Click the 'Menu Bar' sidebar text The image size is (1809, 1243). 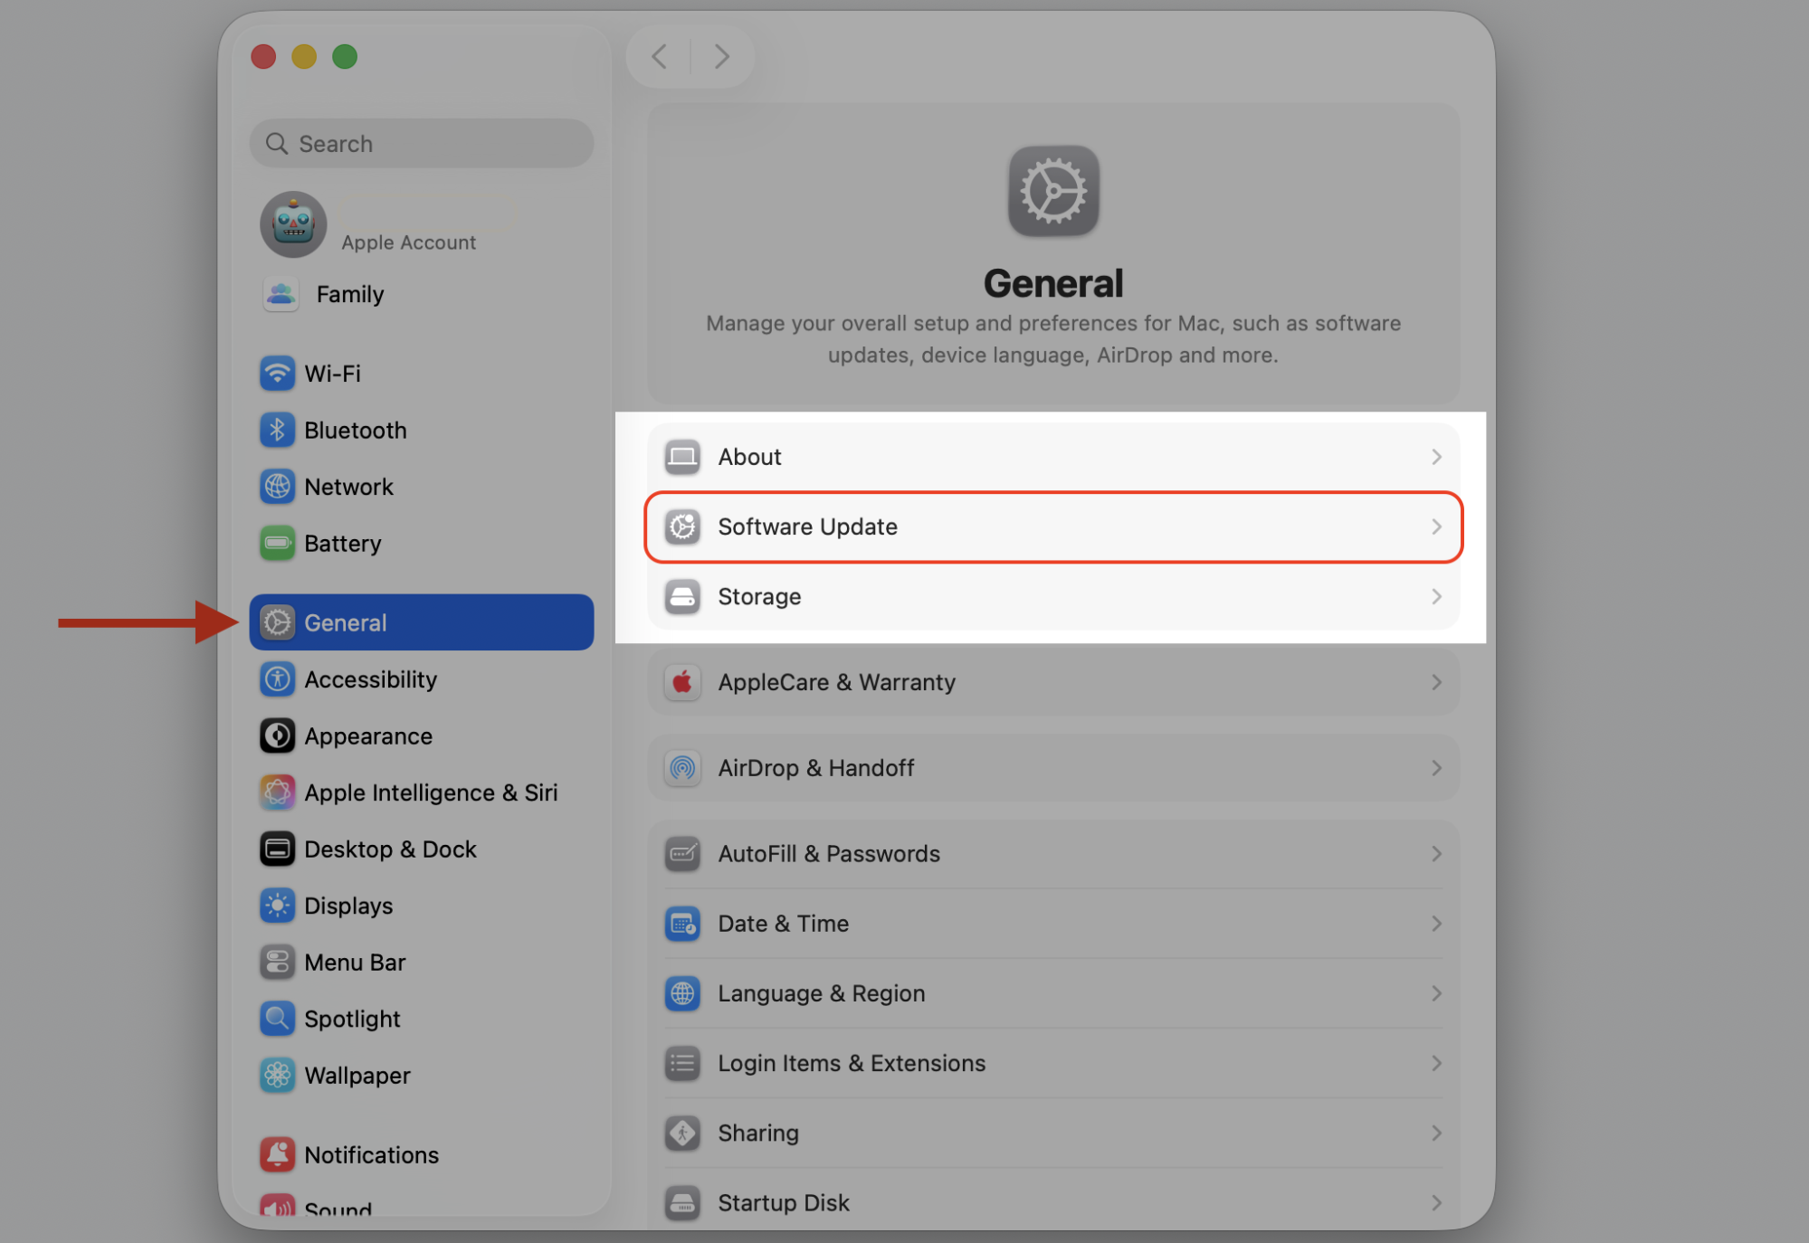[355, 963]
